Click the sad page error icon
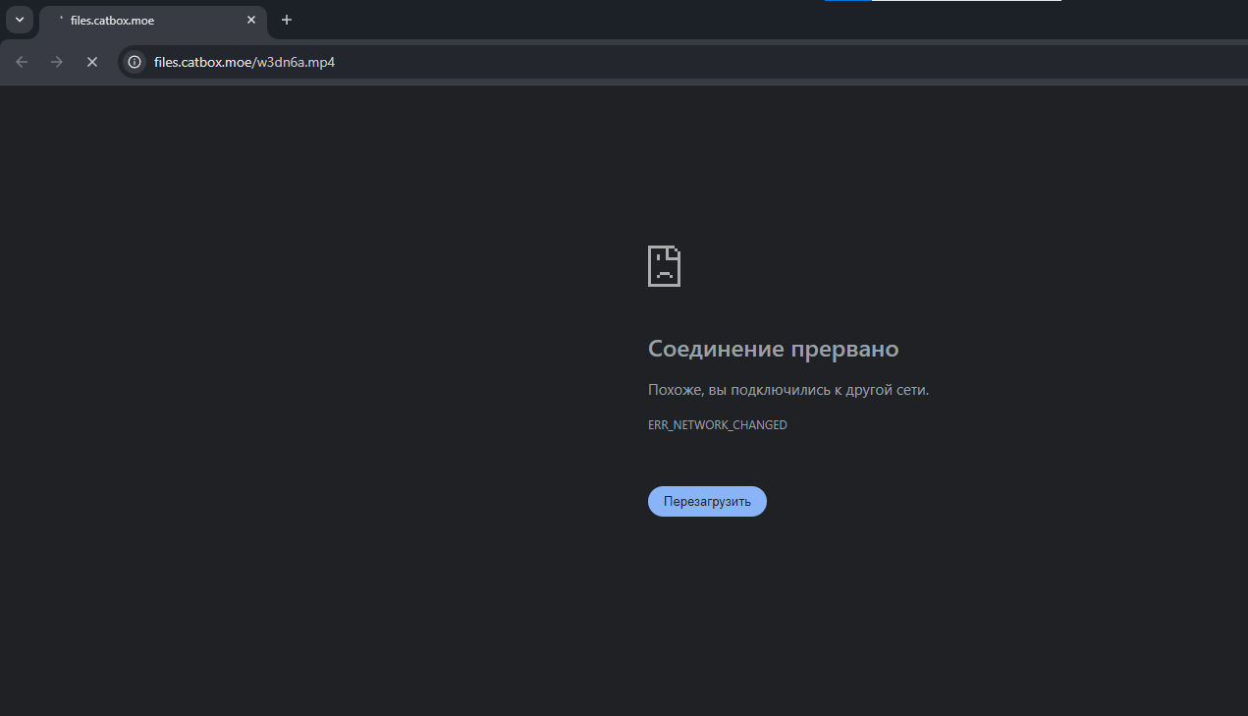The width and height of the screenshot is (1248, 716). 664,266
